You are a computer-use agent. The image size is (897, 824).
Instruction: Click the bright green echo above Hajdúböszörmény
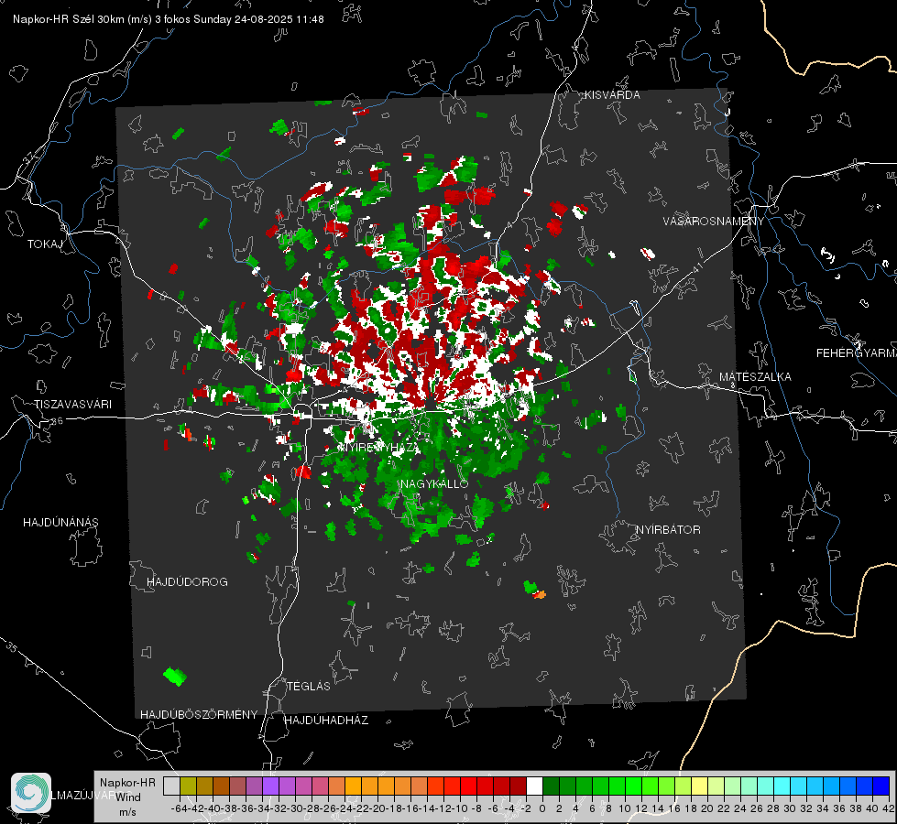(175, 677)
